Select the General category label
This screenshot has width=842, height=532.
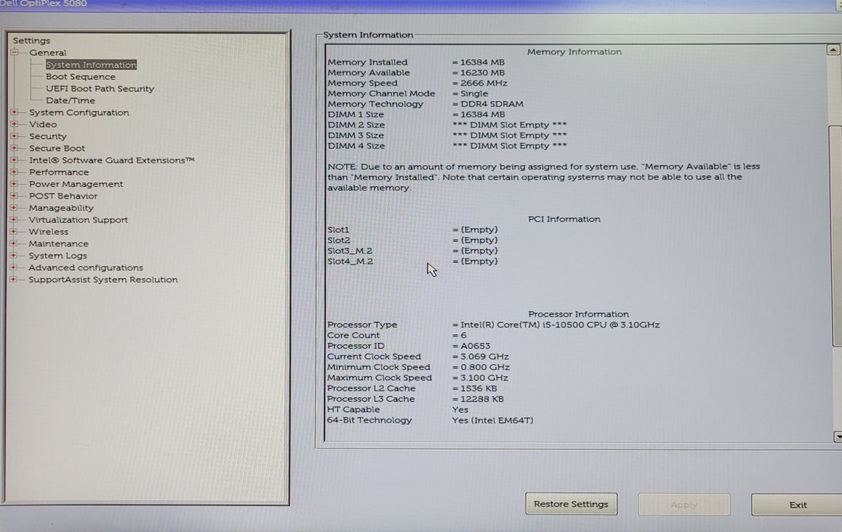tap(48, 52)
